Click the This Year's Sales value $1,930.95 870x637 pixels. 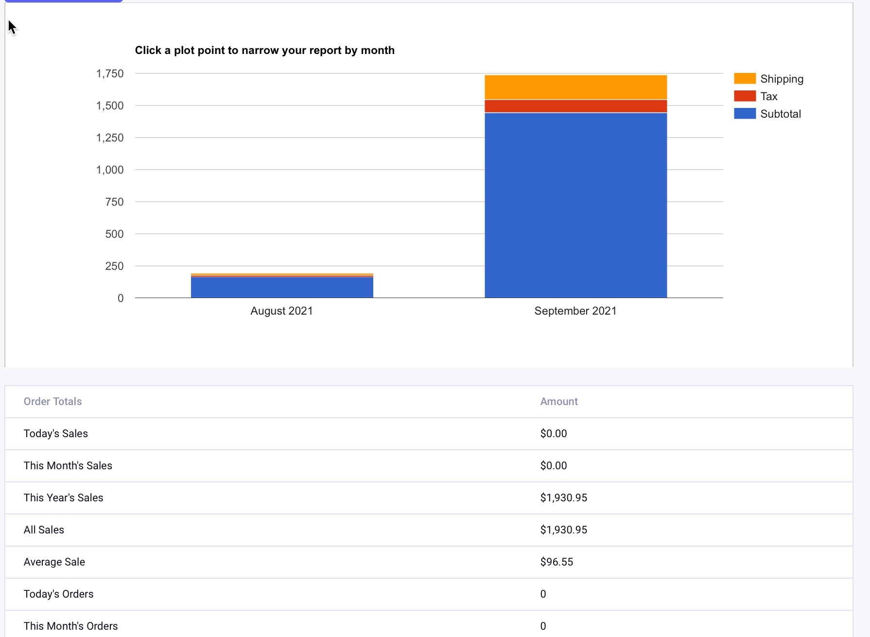point(563,497)
